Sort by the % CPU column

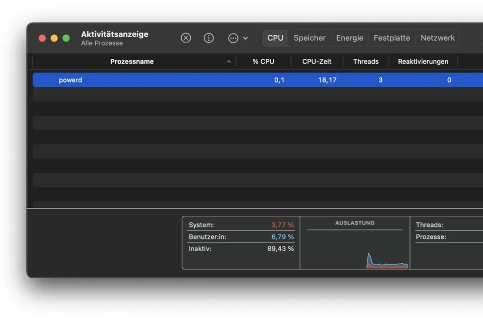263,61
